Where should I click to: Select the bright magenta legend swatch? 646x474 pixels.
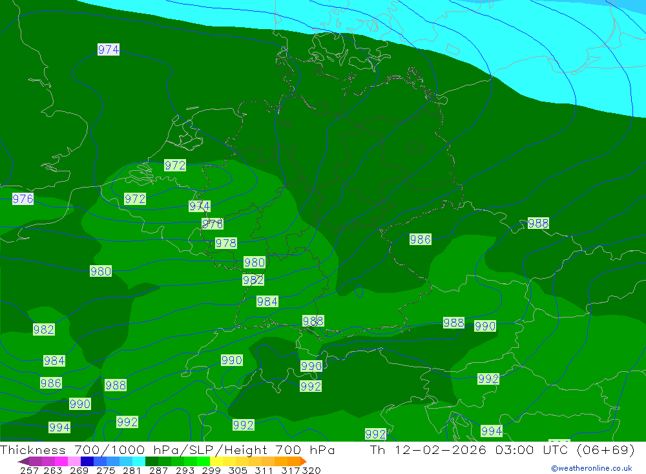(61, 461)
